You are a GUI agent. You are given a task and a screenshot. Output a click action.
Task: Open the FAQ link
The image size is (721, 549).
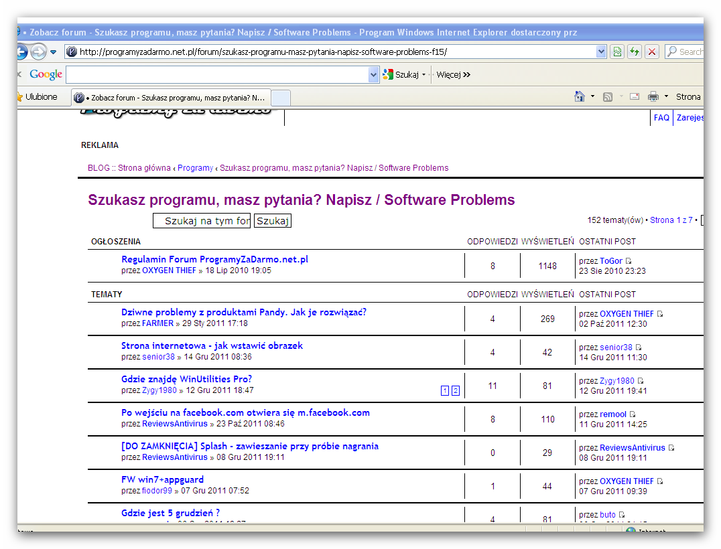coord(661,118)
